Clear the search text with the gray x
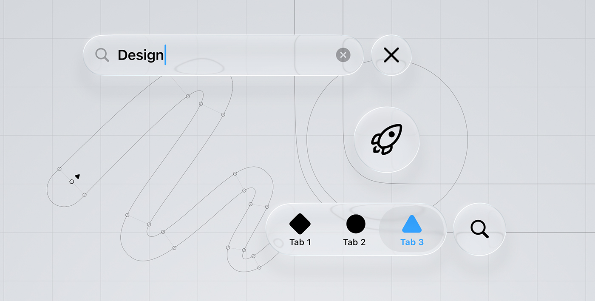The height and width of the screenshot is (301, 595). tap(343, 55)
